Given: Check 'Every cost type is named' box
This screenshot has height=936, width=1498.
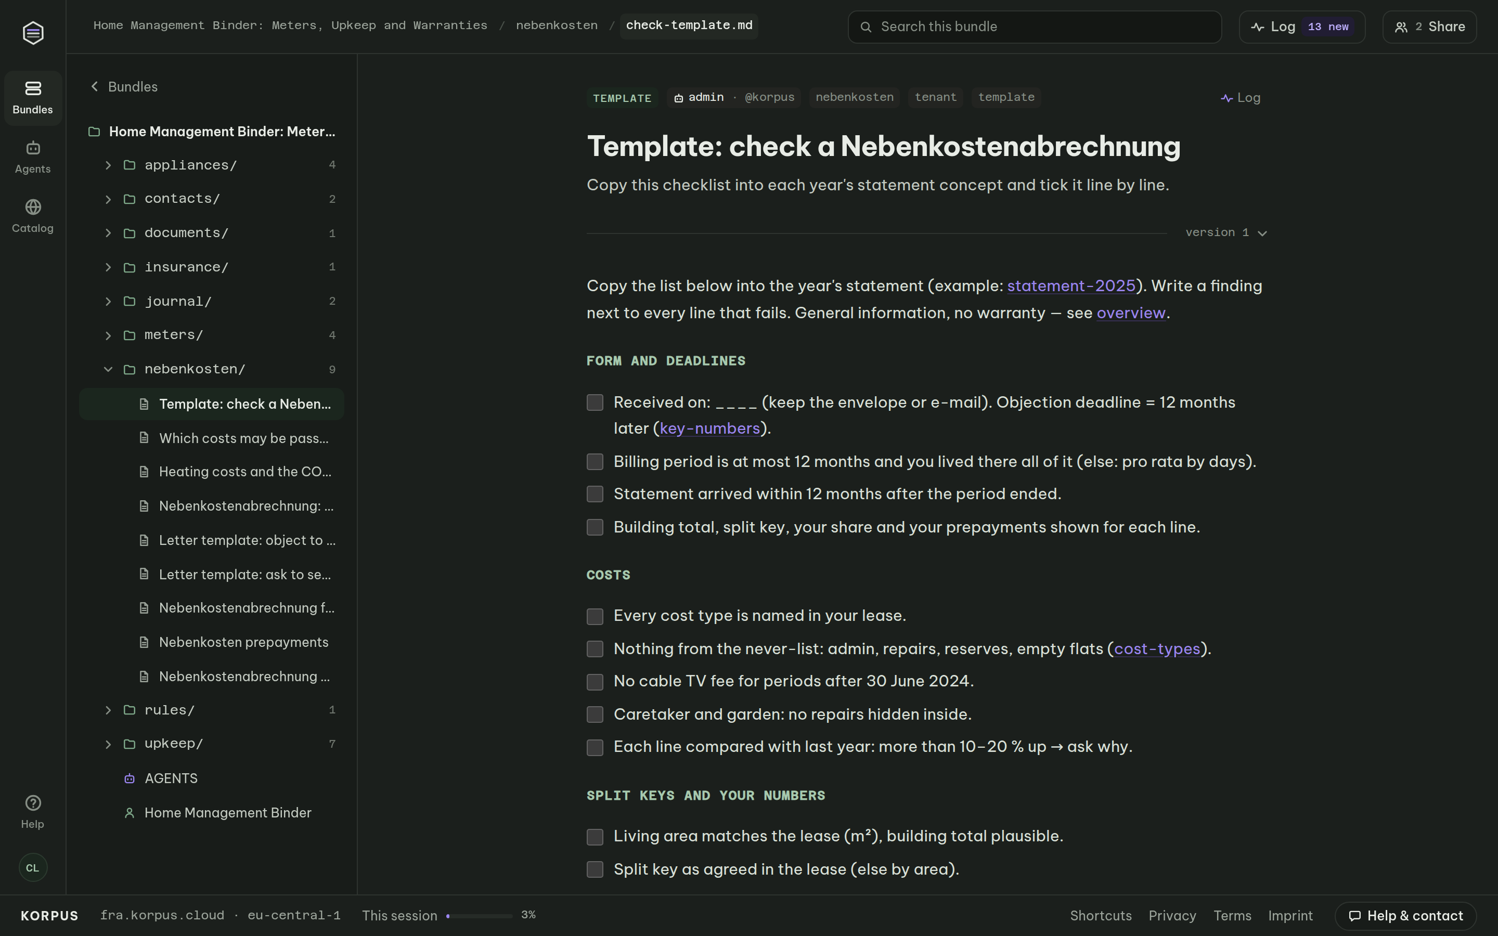Looking at the screenshot, I should click(595, 617).
